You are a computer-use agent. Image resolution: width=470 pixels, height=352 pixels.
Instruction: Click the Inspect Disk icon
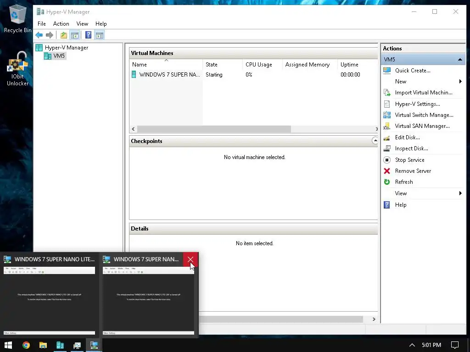[387, 148]
